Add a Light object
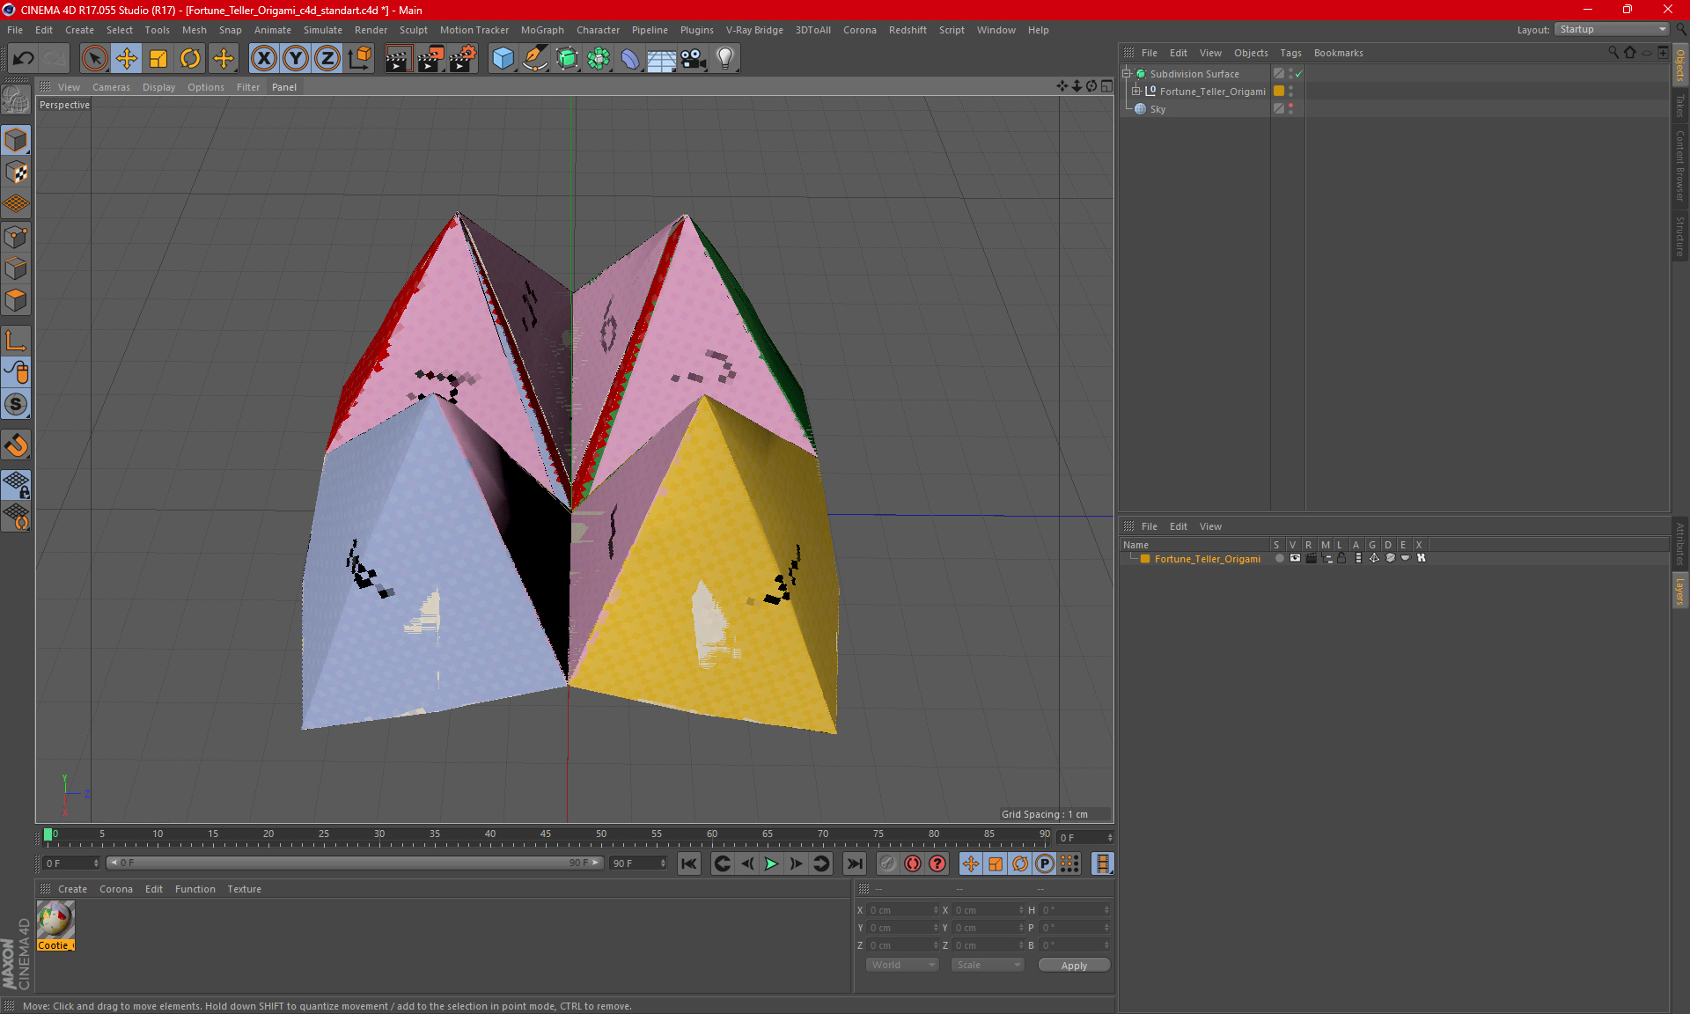 pos(725,59)
